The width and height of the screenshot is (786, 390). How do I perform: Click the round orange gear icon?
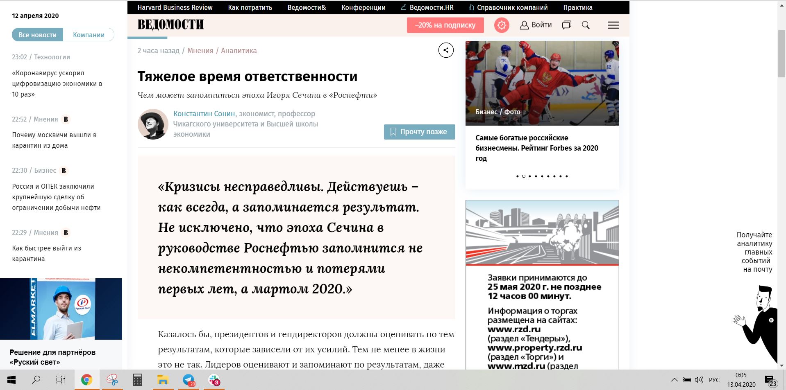[502, 25]
